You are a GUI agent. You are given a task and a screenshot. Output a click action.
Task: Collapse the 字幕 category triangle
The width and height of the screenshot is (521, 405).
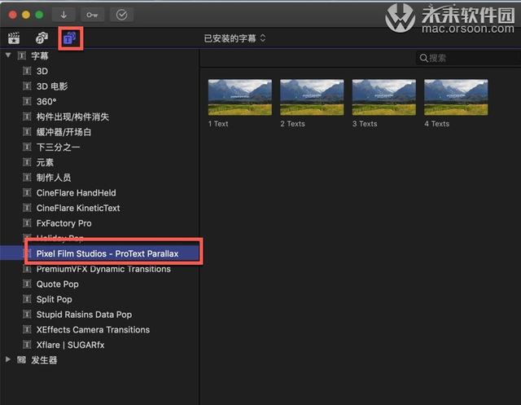click(8, 55)
